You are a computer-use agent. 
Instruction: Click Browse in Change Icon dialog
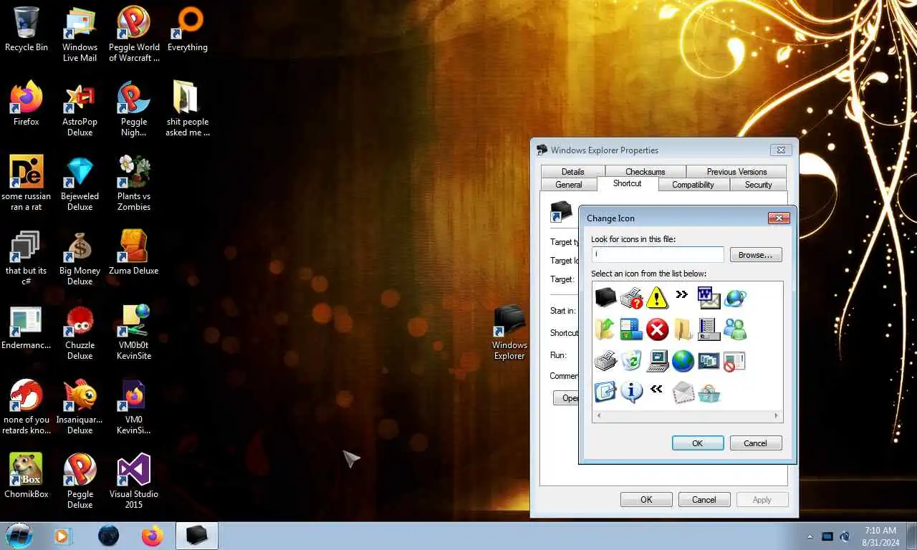(756, 255)
